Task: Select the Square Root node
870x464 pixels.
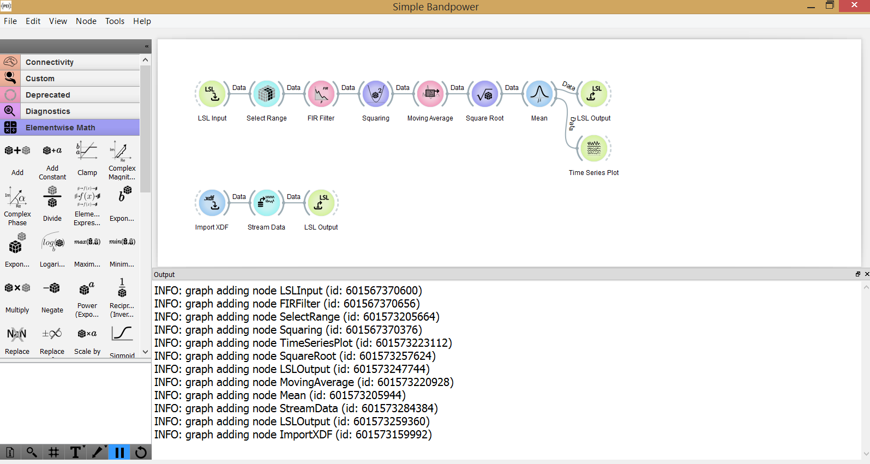Action: (485, 94)
